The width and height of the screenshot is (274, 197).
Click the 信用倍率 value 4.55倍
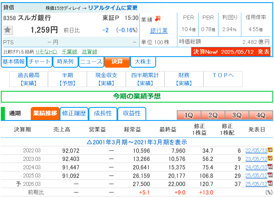256,29
